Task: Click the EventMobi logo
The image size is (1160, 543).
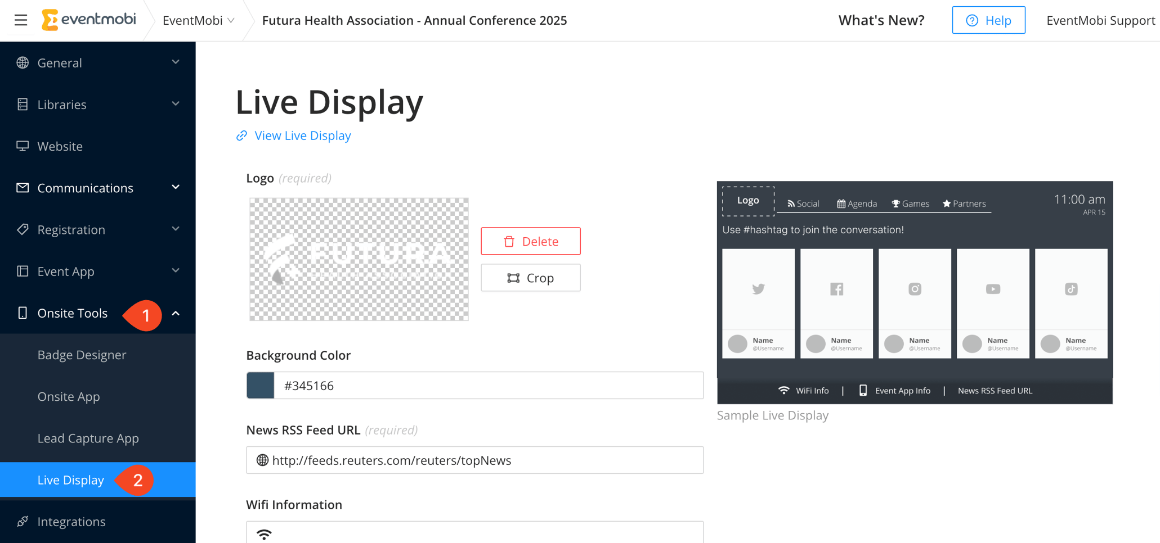Action: (x=89, y=20)
